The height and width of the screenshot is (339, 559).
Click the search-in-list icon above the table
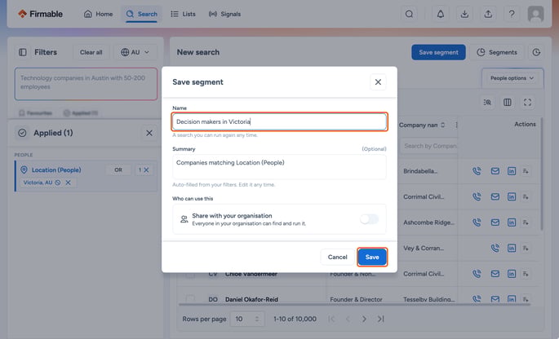click(x=487, y=103)
